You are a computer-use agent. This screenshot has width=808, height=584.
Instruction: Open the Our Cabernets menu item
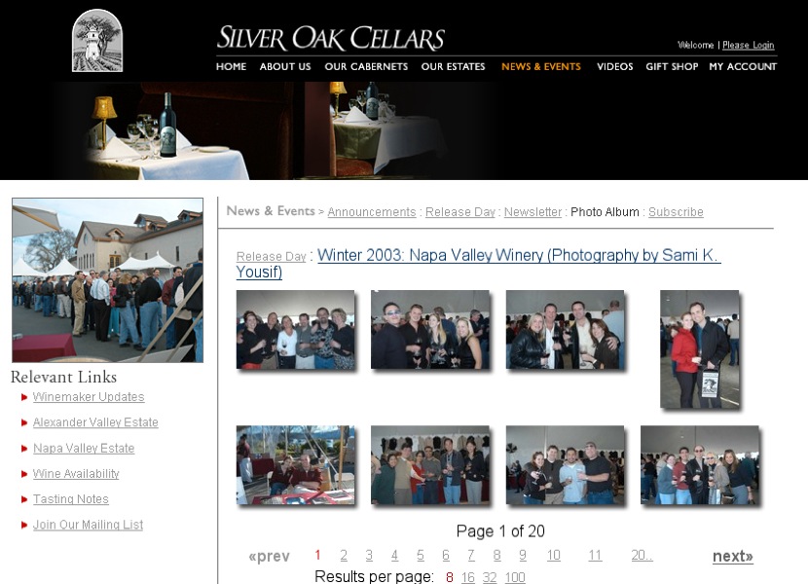tap(366, 67)
